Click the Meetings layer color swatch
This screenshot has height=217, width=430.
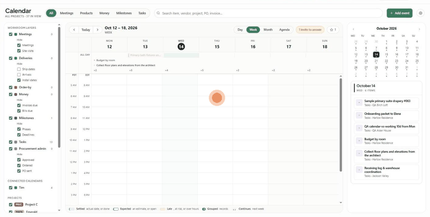[x=15, y=34]
